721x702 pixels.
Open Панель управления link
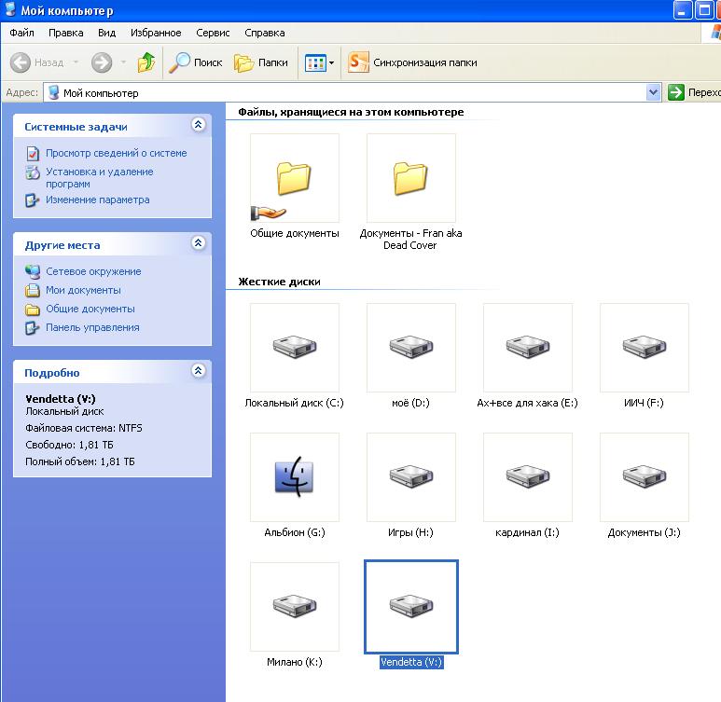(x=92, y=328)
